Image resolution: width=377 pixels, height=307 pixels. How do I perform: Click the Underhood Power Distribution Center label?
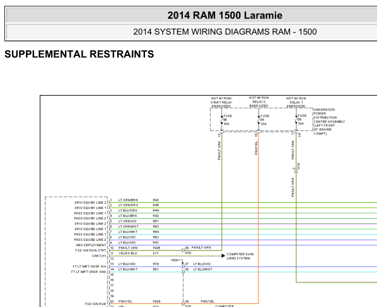(x=329, y=121)
